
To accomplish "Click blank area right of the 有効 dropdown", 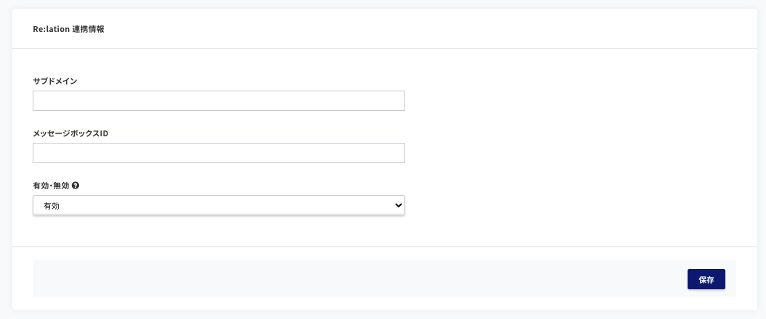I will click(x=574, y=206).
